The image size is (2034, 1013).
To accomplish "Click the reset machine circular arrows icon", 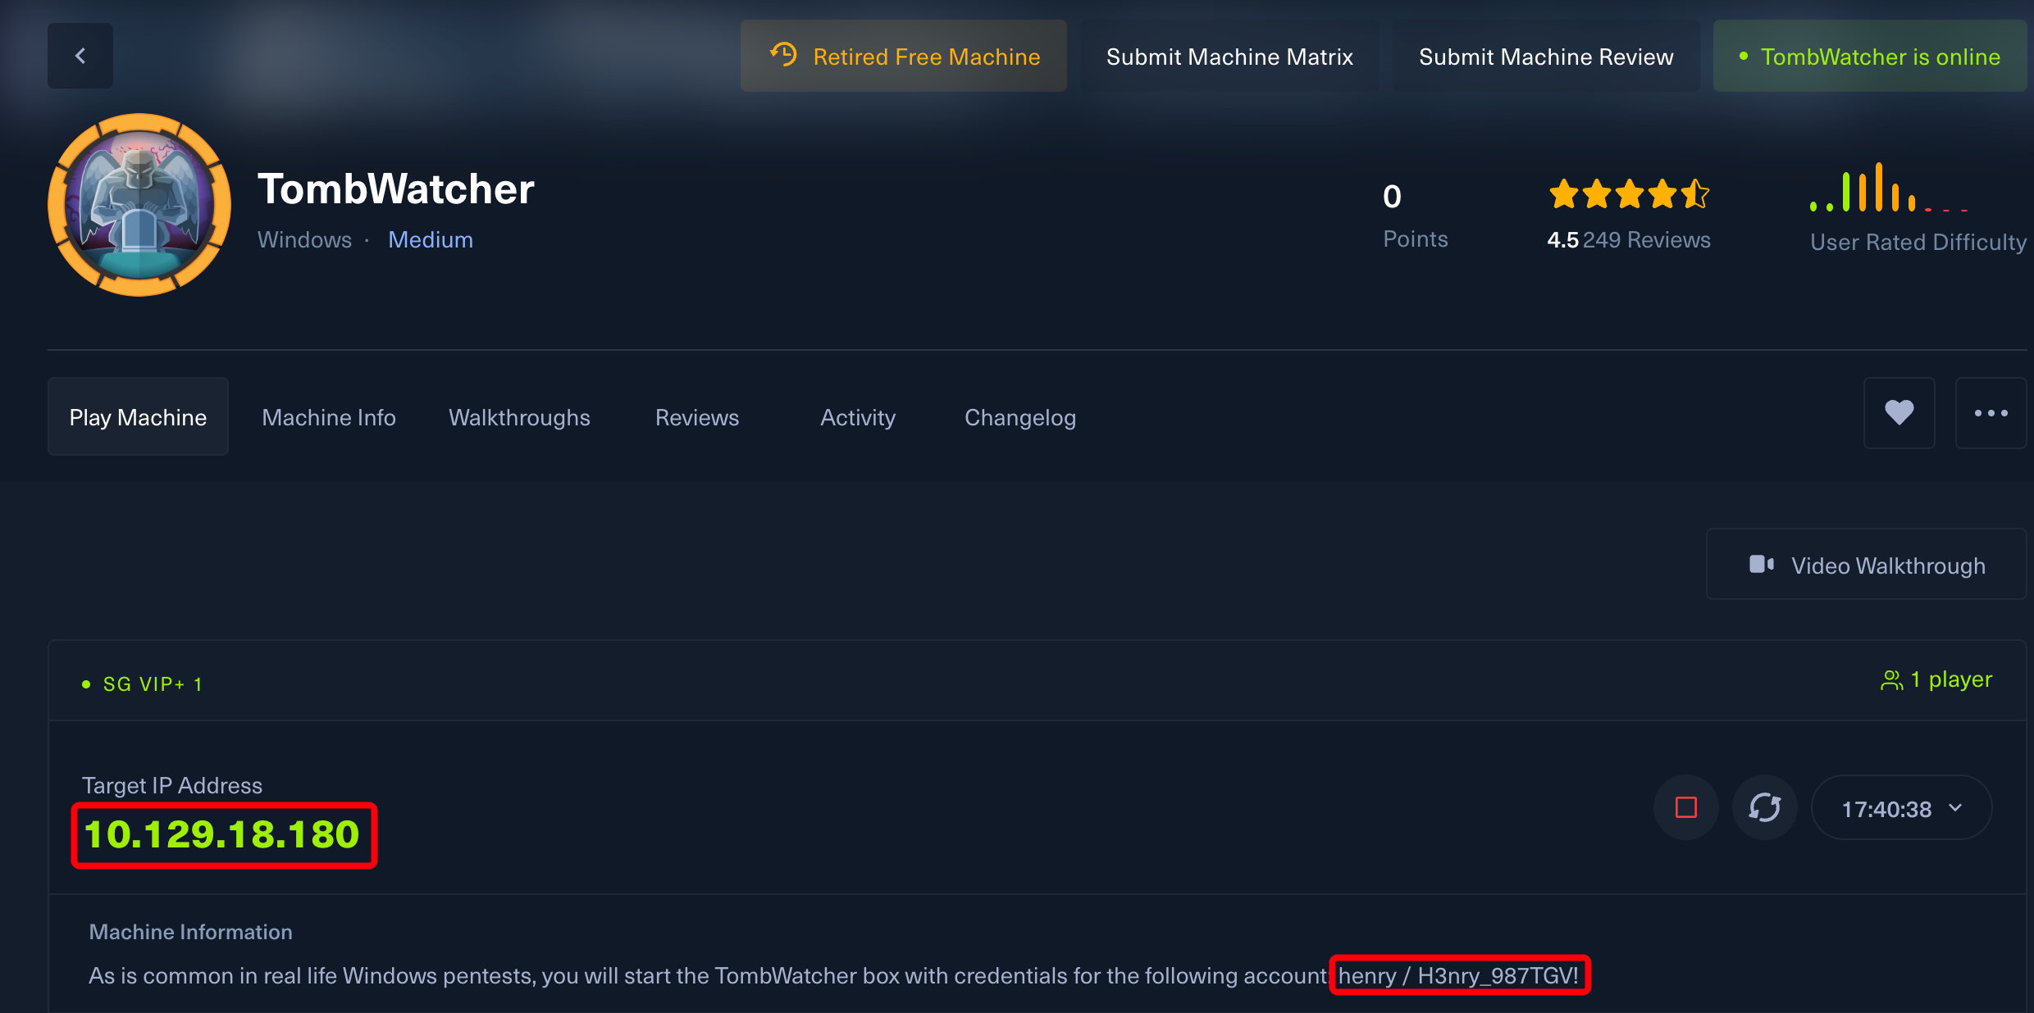I will (1764, 808).
